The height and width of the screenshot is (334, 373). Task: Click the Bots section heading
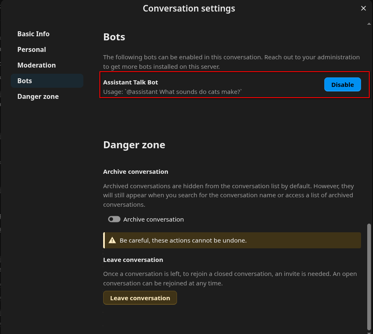(x=114, y=37)
